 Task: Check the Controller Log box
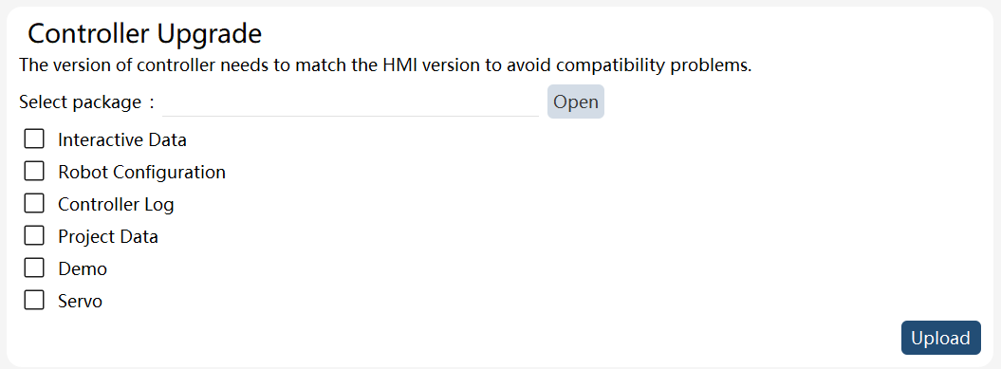coord(34,203)
